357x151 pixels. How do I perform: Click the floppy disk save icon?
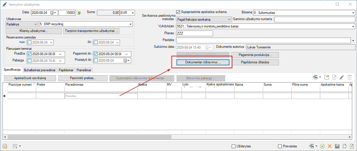coord(337,146)
